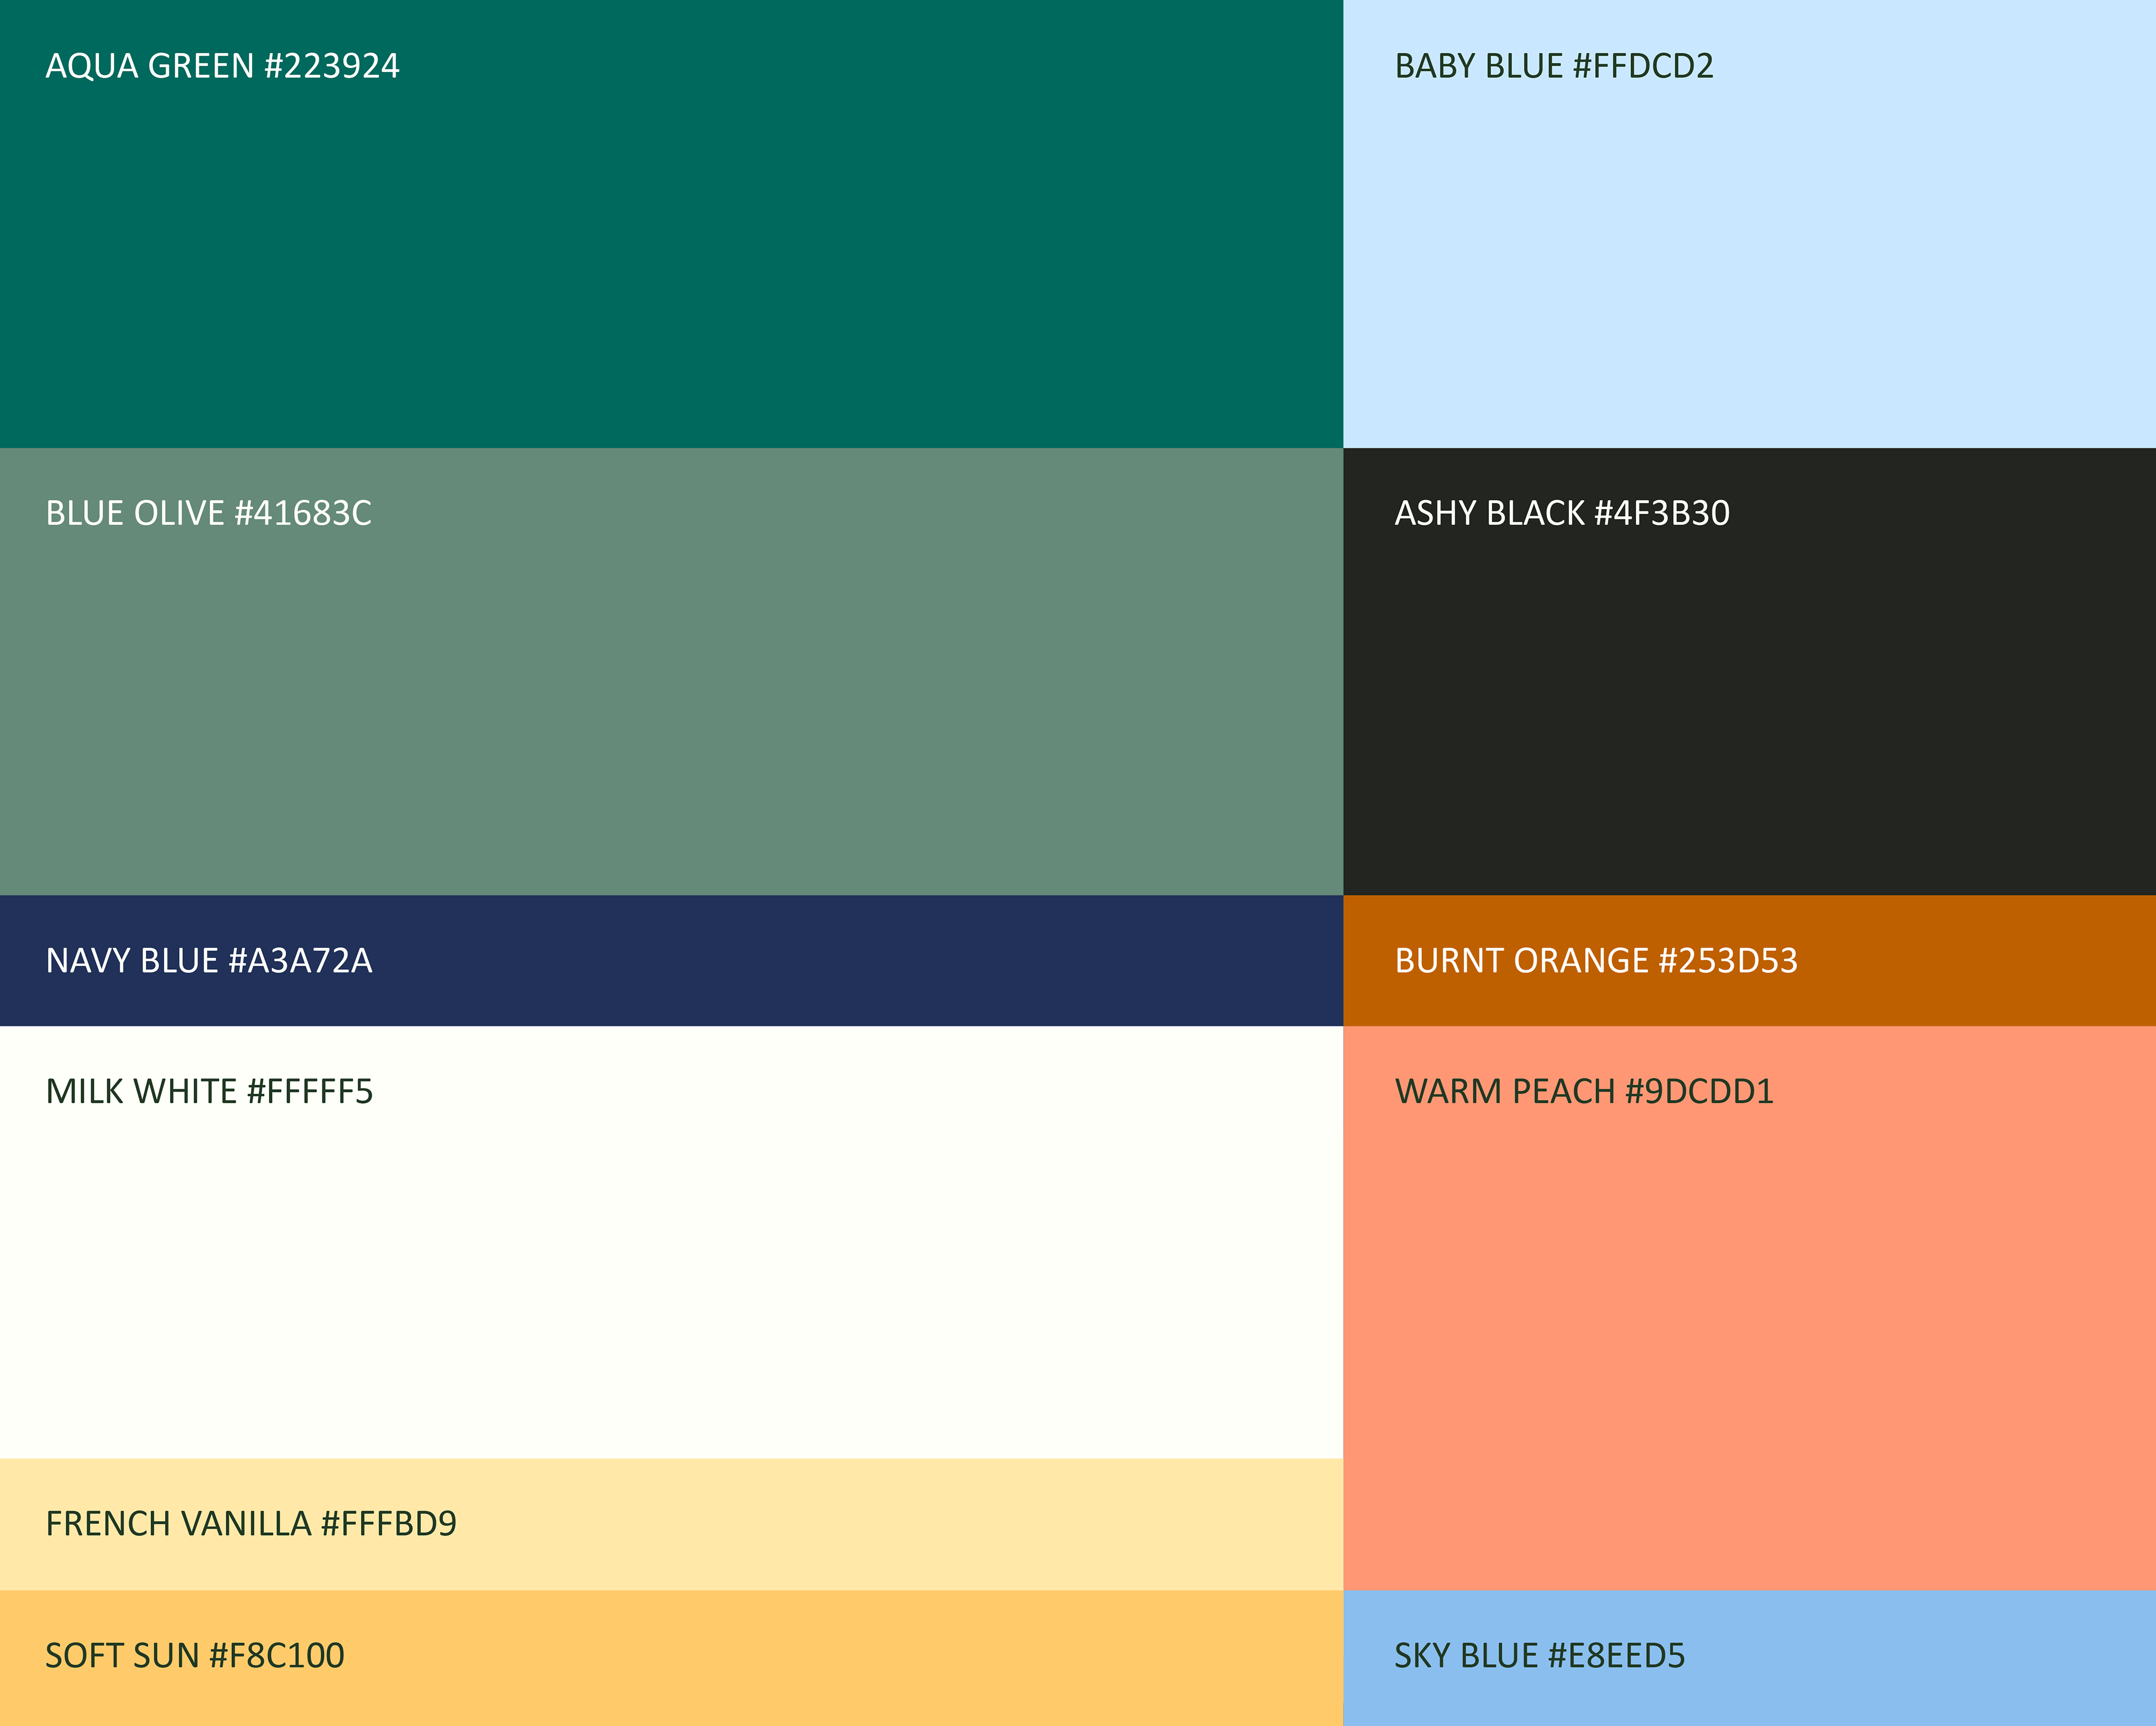
Task: Click the WARM PEACH #9DCDD1 label
Action: coord(1583,1091)
